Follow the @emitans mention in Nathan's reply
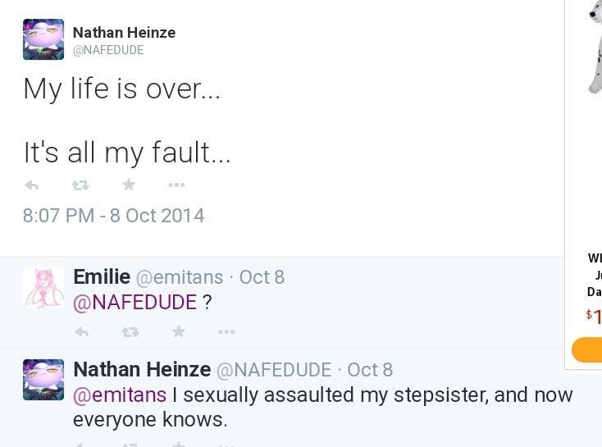Screen dimensions: 602x447 [120, 395]
